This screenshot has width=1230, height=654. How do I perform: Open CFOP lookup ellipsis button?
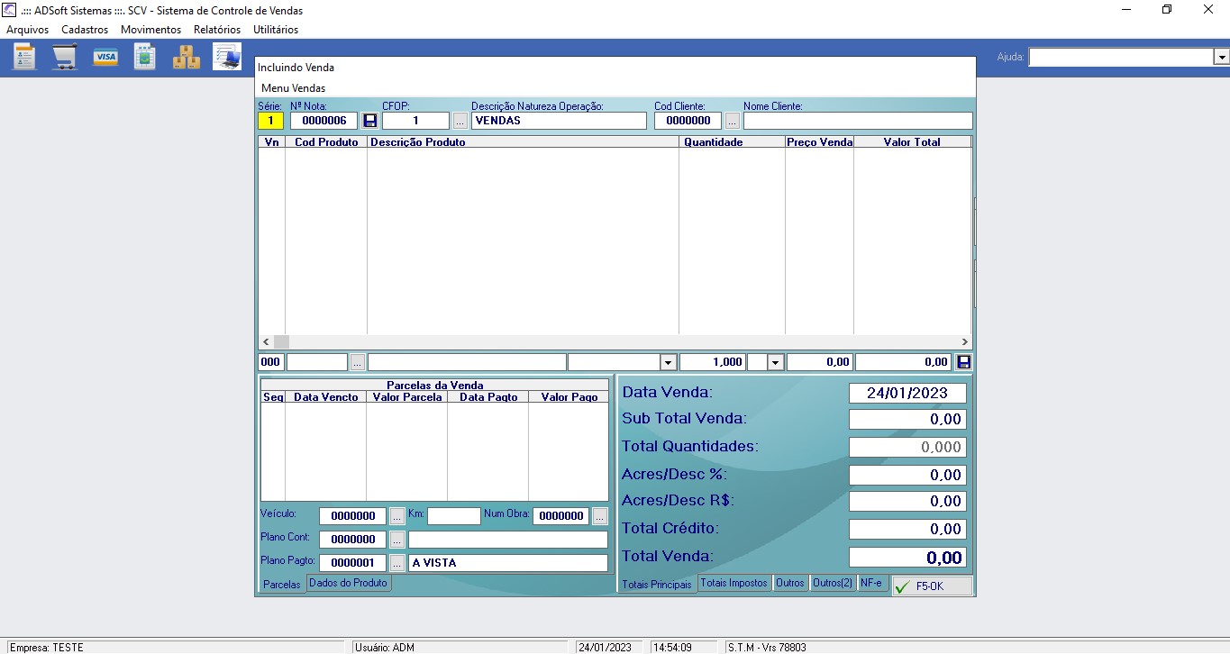460,121
